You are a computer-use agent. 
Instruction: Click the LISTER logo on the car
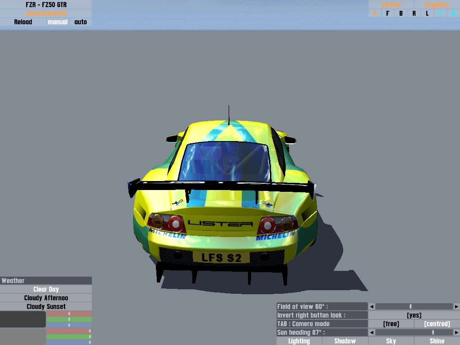tap(220, 224)
